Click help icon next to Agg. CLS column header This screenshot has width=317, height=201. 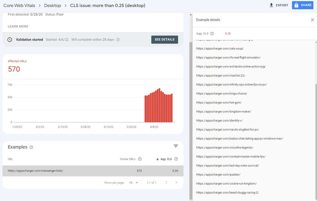[176, 159]
